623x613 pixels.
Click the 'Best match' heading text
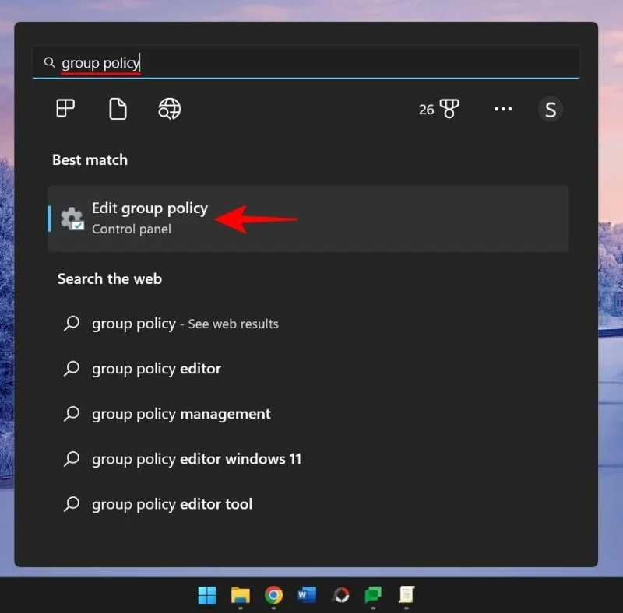(90, 160)
